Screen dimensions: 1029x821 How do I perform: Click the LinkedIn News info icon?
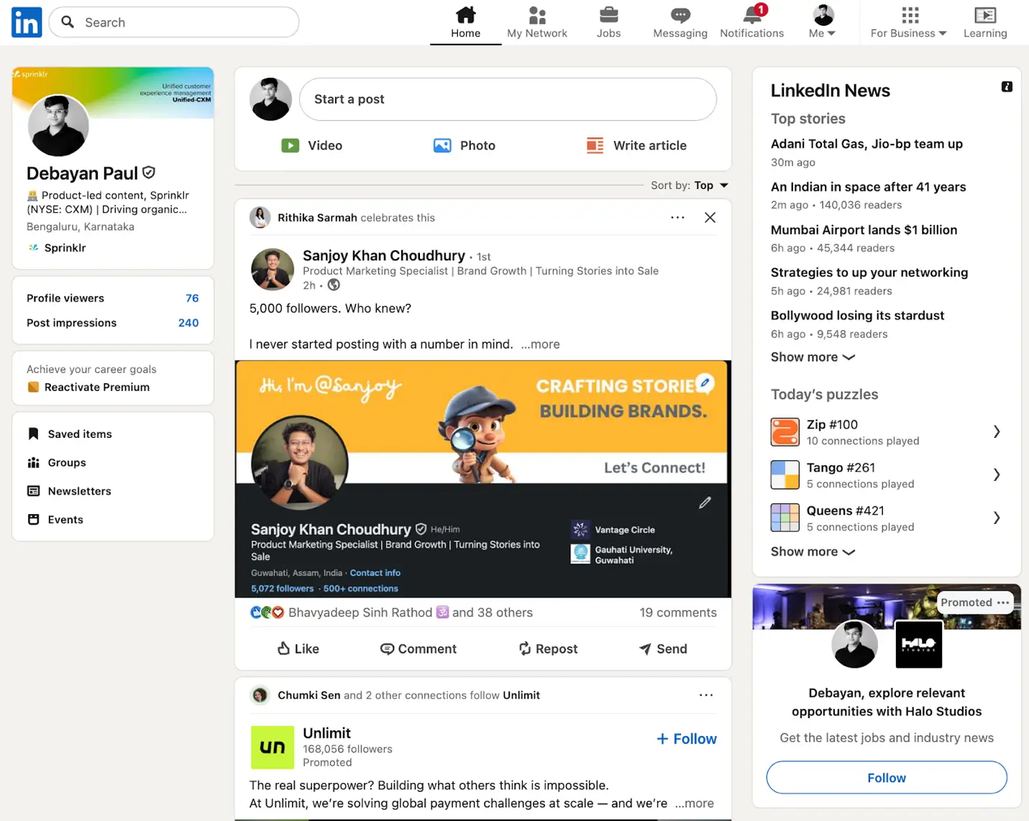point(1007,87)
